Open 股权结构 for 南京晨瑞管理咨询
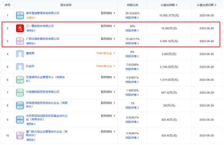Image resolution: width=224 pixels, height=145 pixels. 108,13
